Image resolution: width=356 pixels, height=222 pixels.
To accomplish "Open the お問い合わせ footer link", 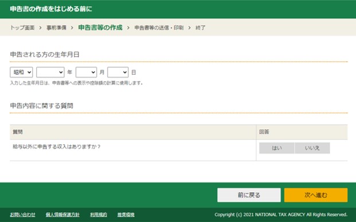I will pyautogui.click(x=22, y=215).
